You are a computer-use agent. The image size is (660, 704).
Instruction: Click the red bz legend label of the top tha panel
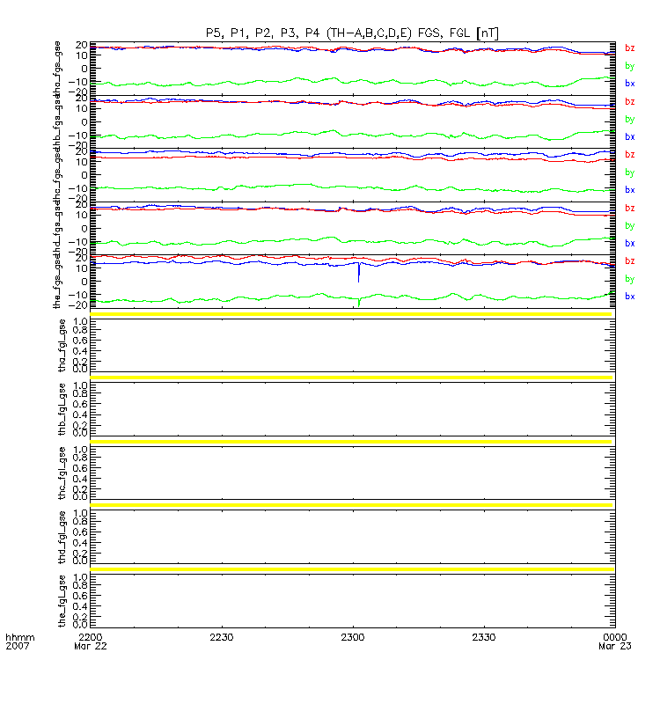[x=629, y=48]
